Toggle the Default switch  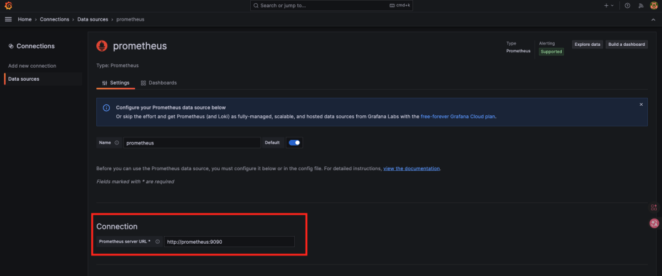point(294,143)
